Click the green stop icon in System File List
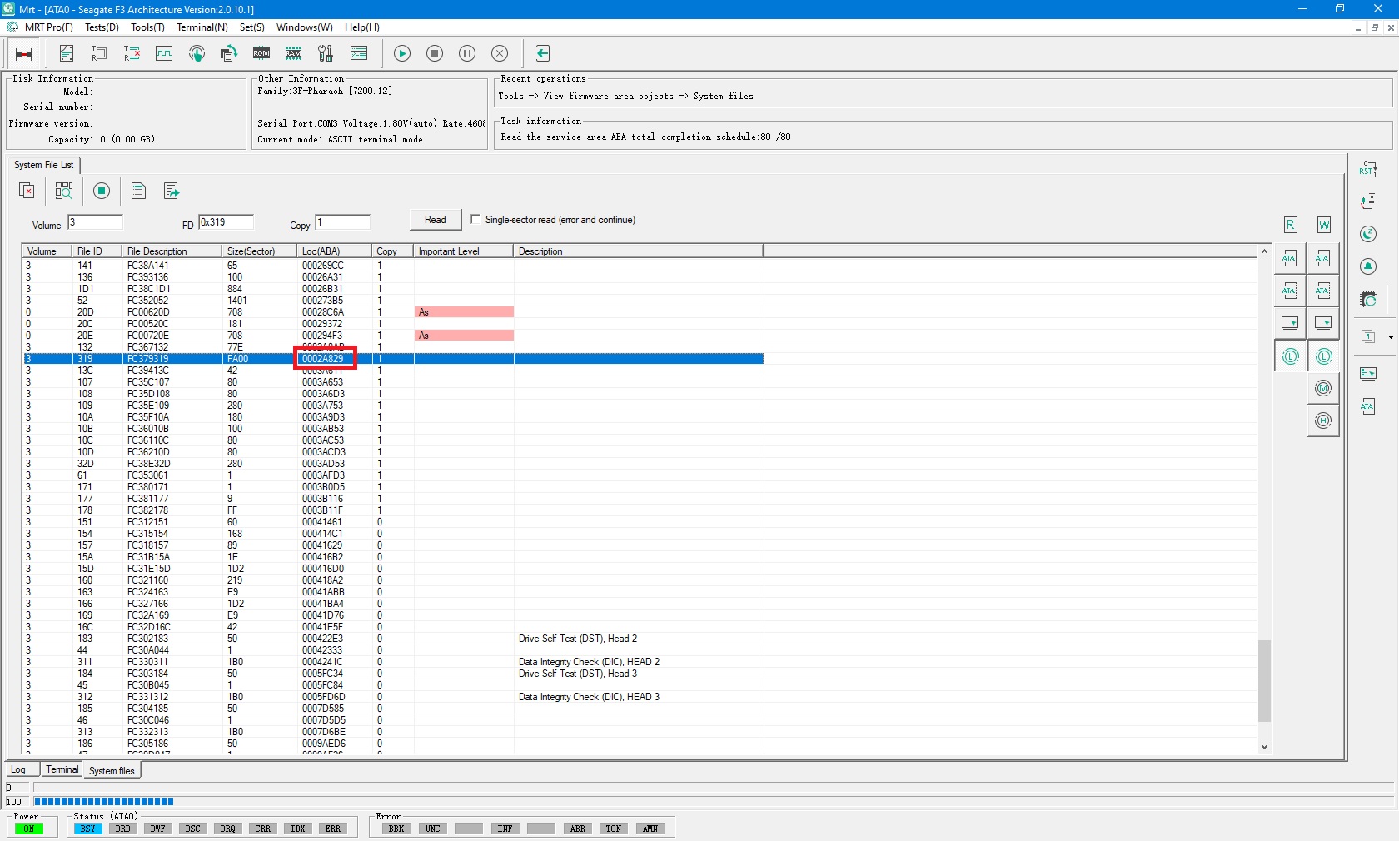 [x=102, y=191]
